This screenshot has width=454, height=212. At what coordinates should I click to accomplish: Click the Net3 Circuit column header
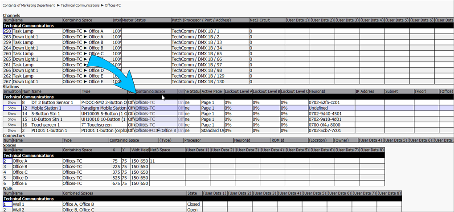[x=266, y=20]
